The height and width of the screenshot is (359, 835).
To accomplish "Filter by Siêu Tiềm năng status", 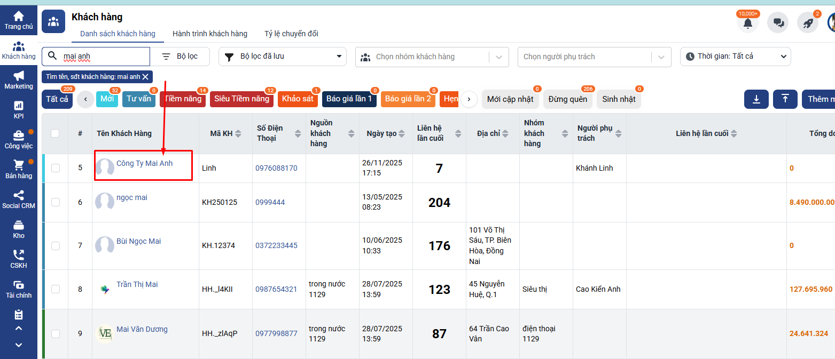I will click(x=241, y=99).
